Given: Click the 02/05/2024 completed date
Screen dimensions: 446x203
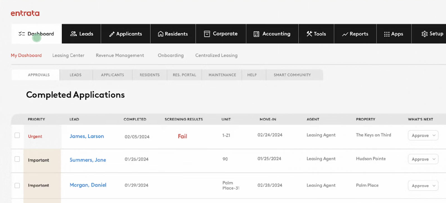Looking at the screenshot, I should point(137,137).
